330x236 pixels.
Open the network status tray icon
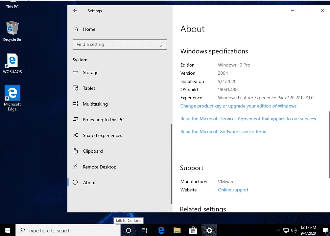point(286,230)
